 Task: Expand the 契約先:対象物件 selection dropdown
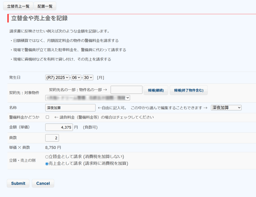pyautogui.click(x=87, y=98)
